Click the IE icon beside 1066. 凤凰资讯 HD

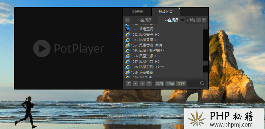(128, 56)
